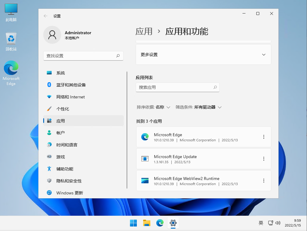Click the Wi-Fi icon beside 网络和 Internet

49,97
